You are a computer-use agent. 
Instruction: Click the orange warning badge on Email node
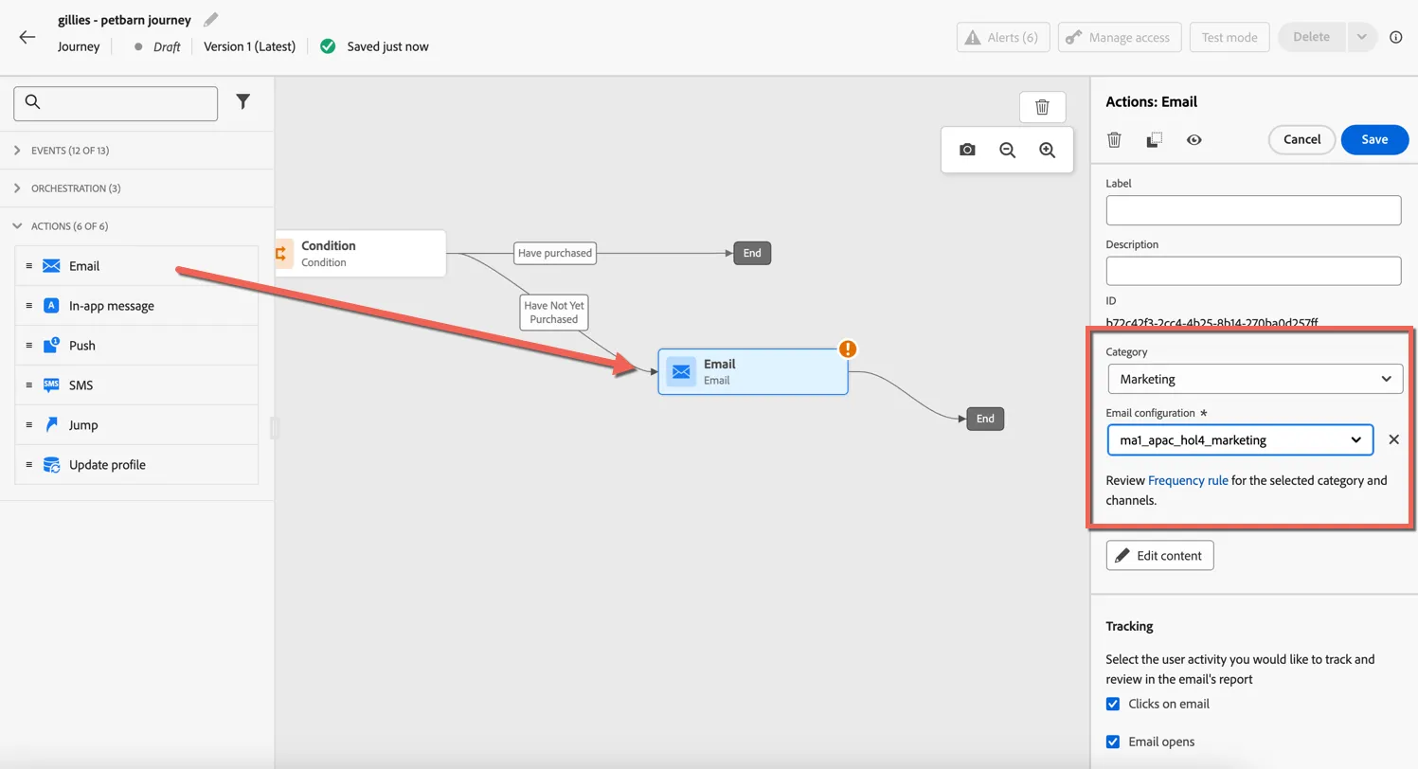click(x=848, y=349)
